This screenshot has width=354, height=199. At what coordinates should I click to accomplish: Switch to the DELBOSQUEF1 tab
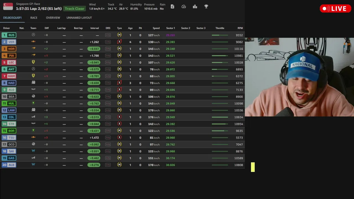[x=12, y=18]
